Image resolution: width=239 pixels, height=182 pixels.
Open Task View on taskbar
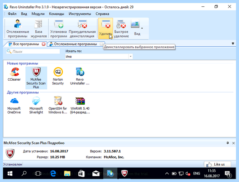click(x=38, y=174)
